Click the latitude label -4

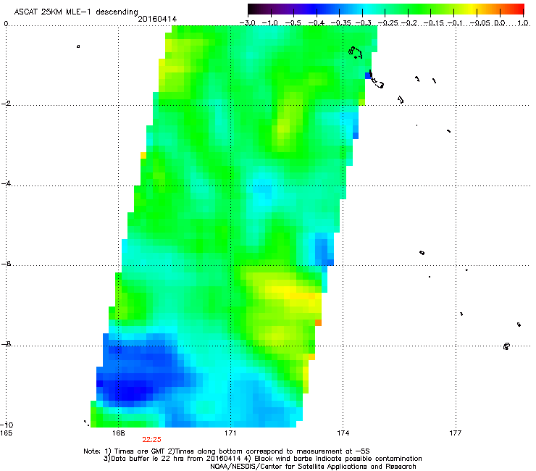click(x=6, y=183)
